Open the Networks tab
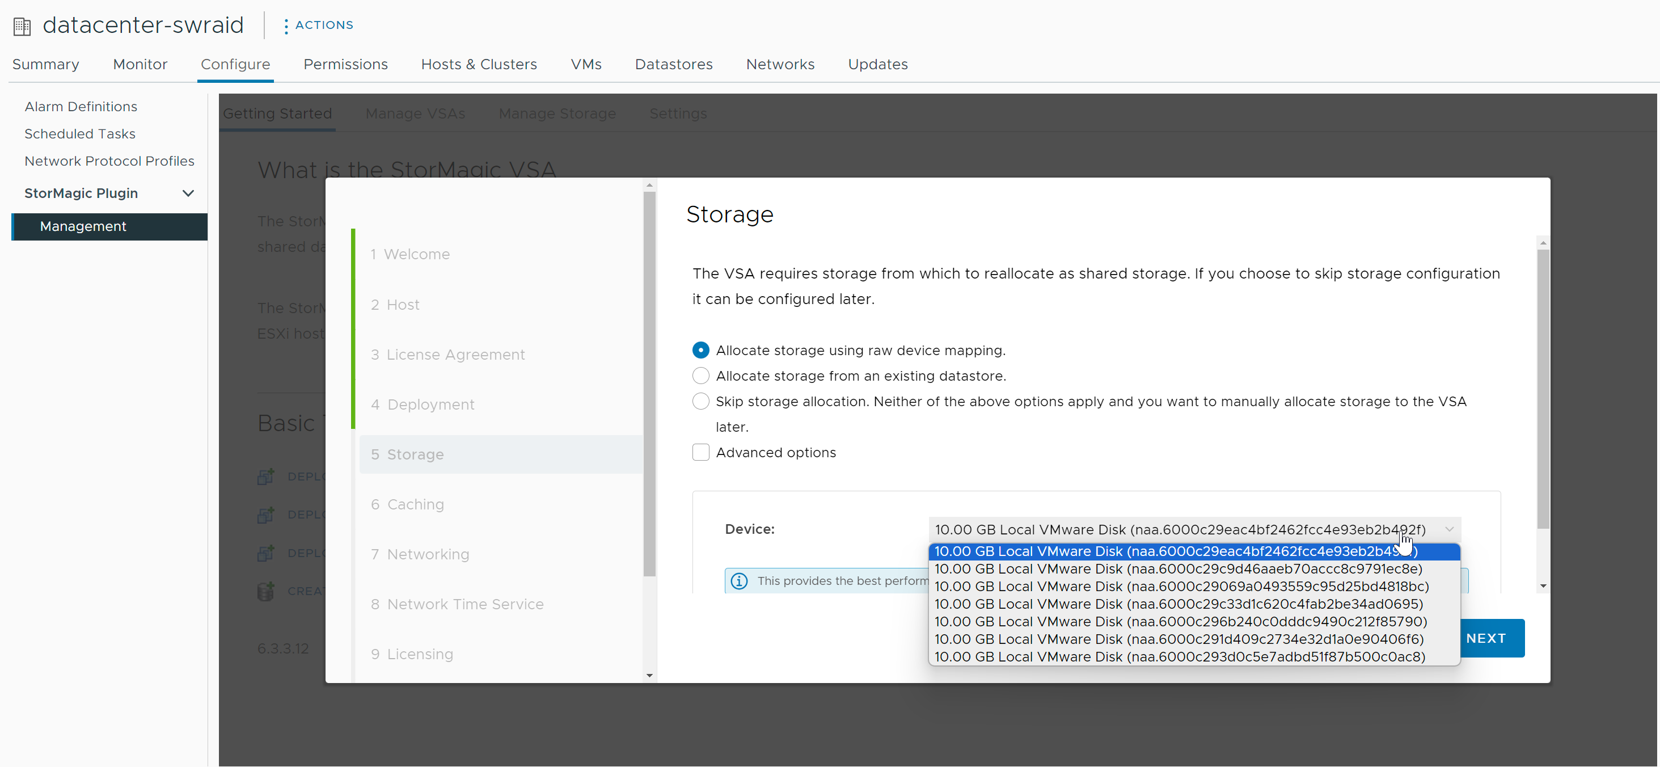Screen dimensions: 1660x767 [780, 65]
